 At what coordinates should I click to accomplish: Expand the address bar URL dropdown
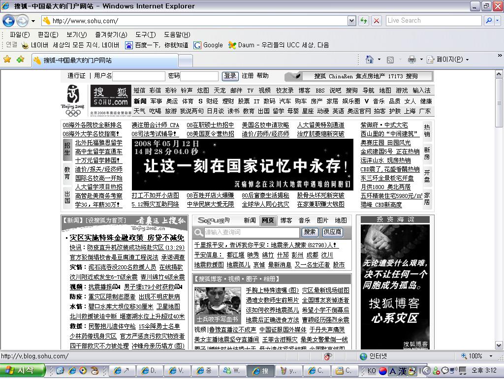351,21
